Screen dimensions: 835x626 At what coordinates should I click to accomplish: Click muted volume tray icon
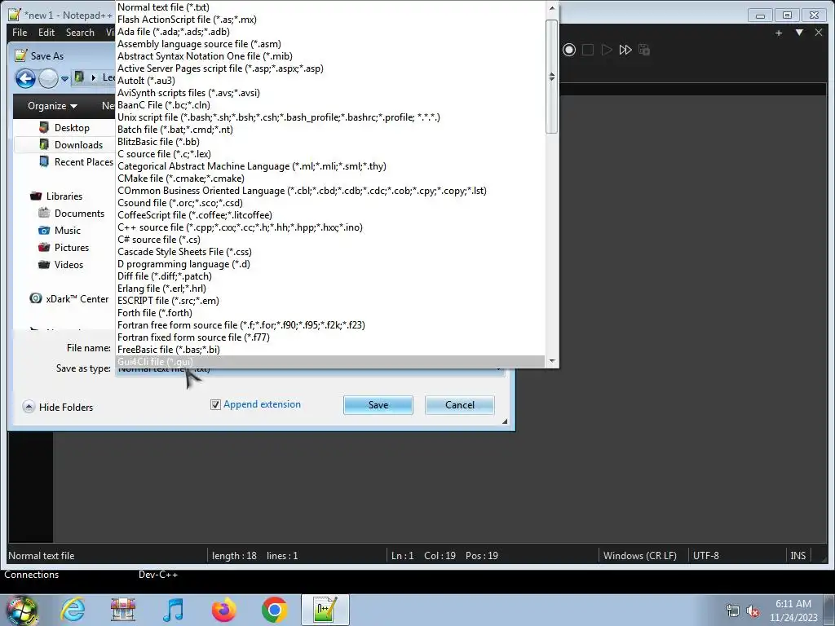[x=753, y=611]
